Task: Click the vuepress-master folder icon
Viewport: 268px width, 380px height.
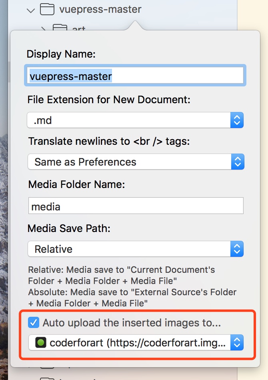Action: pyautogui.click(x=47, y=9)
